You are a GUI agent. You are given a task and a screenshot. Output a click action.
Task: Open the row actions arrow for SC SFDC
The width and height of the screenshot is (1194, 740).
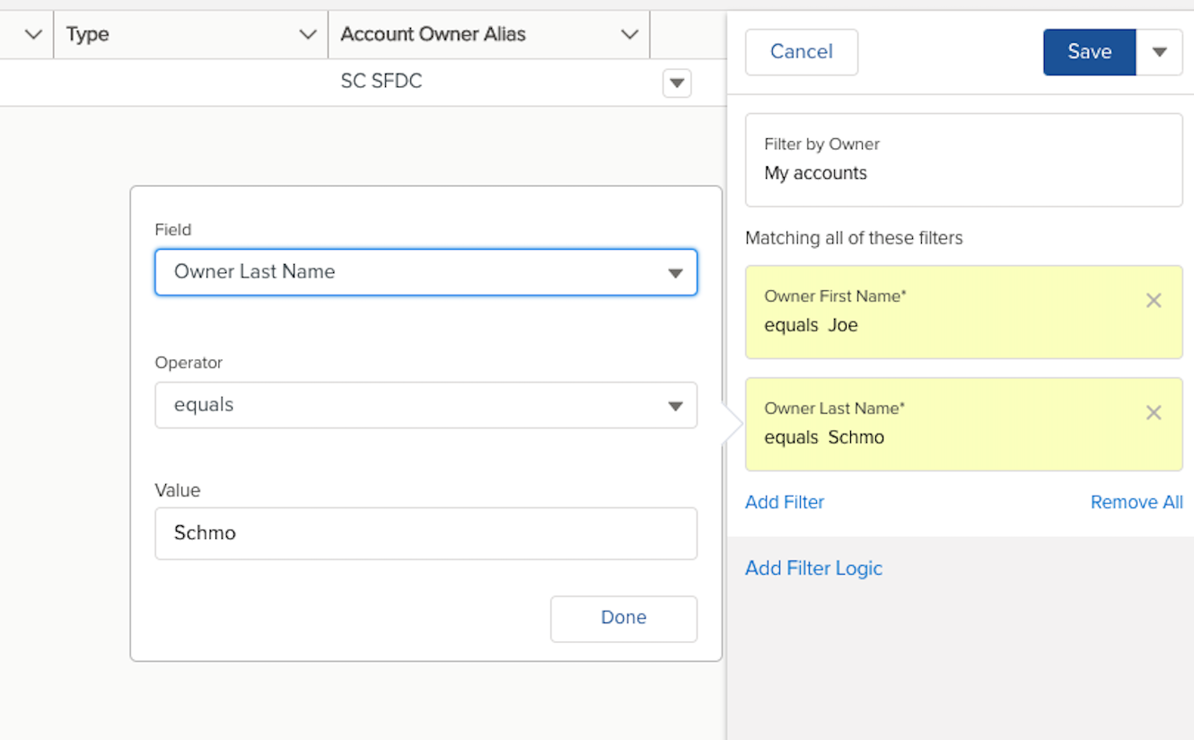tap(677, 83)
